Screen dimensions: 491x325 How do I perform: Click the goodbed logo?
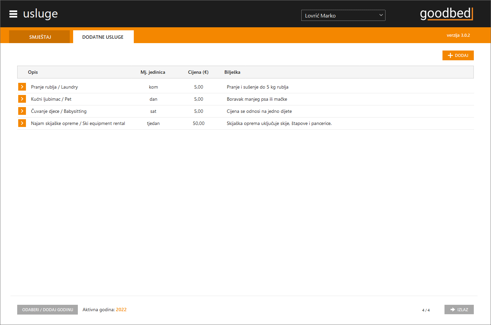click(447, 14)
